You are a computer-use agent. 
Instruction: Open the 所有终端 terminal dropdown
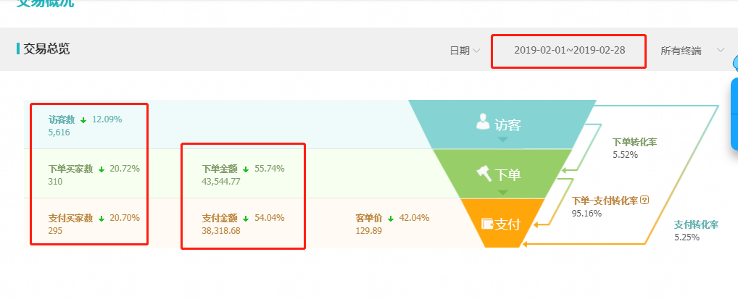click(692, 51)
